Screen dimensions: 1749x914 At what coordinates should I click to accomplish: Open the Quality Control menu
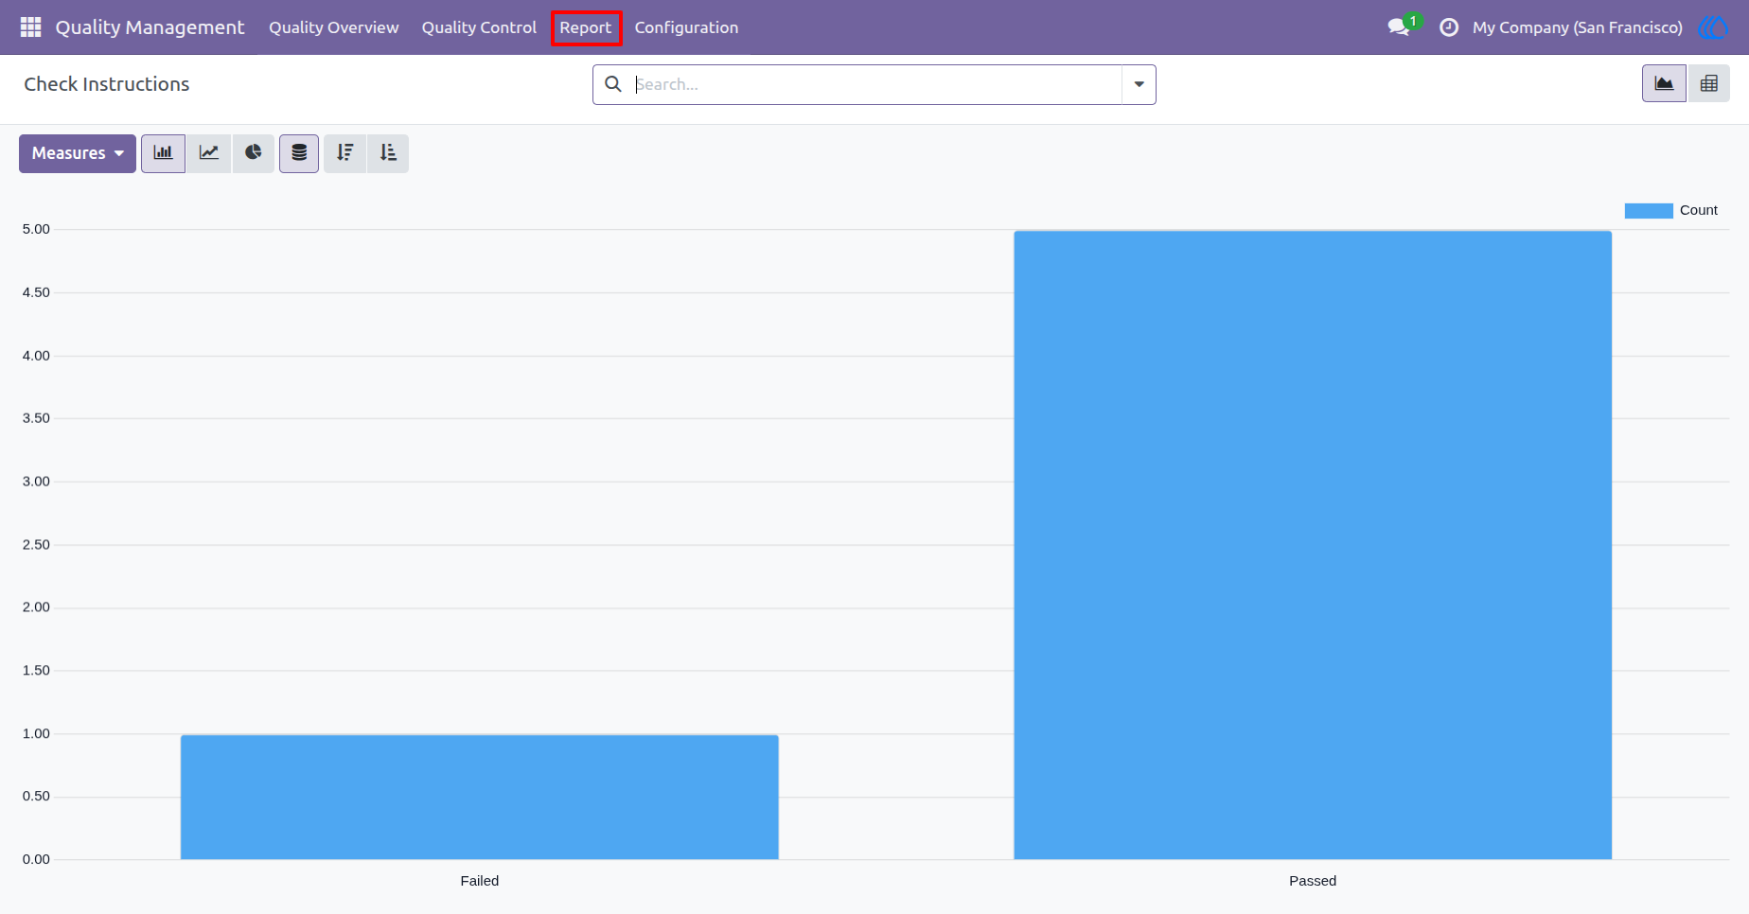pyautogui.click(x=479, y=27)
